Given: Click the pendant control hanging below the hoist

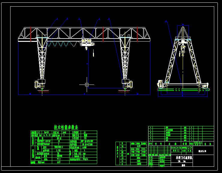Looking at the screenshot, I should tap(93, 54).
